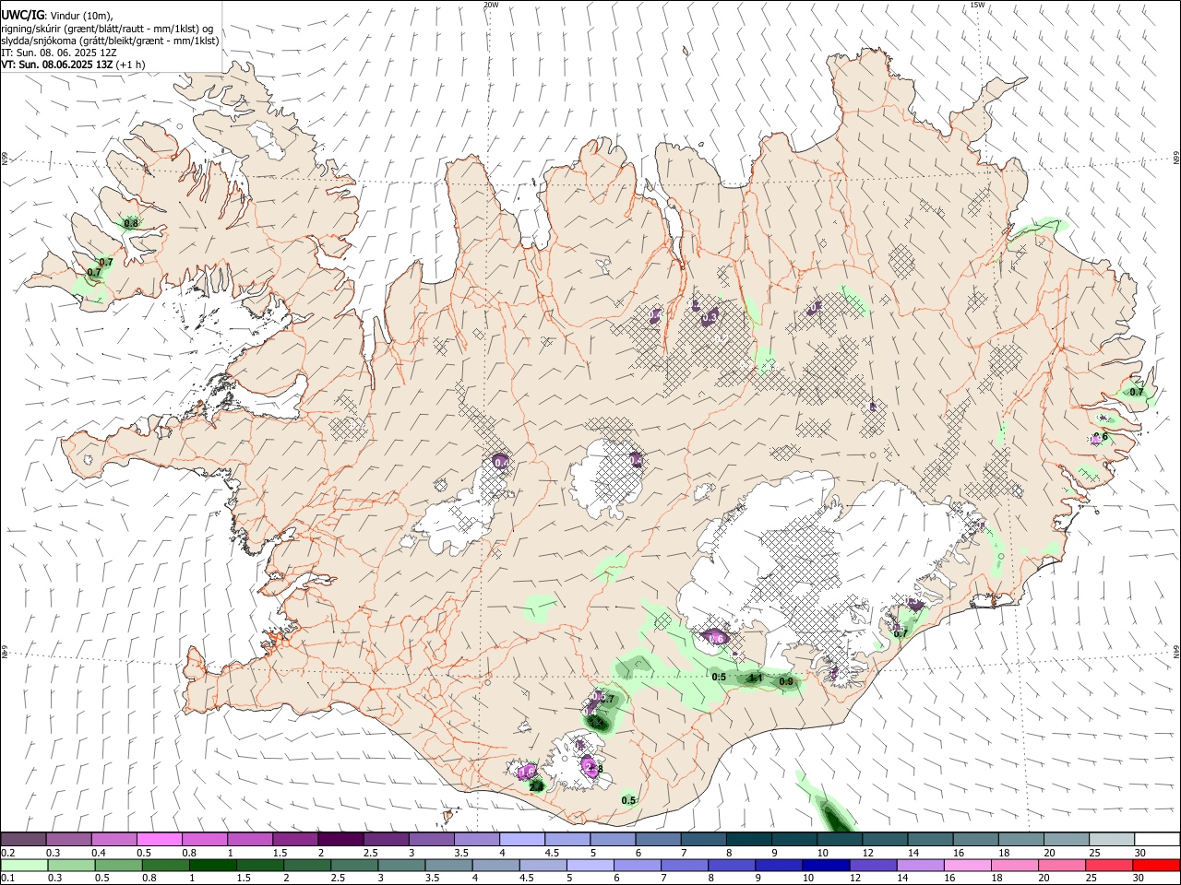The width and height of the screenshot is (1181, 885).
Task: Click the dark green offshore rain band
Action: click(836, 815)
